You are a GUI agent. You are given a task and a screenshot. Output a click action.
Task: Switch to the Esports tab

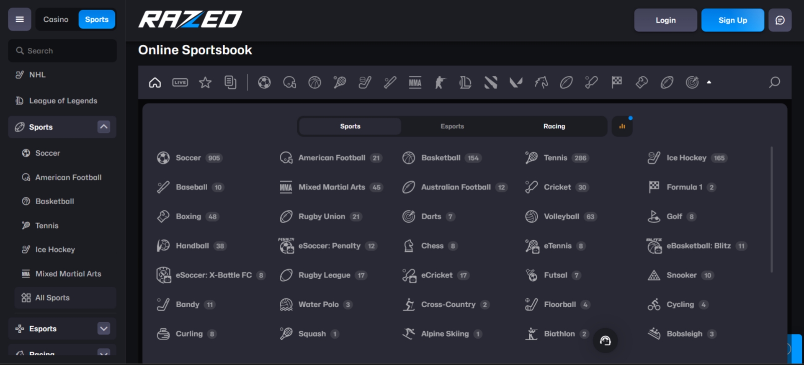pos(452,126)
